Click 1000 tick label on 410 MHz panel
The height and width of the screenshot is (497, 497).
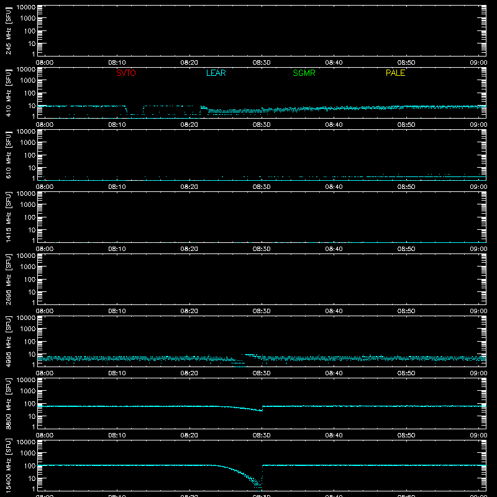[x=27, y=81]
